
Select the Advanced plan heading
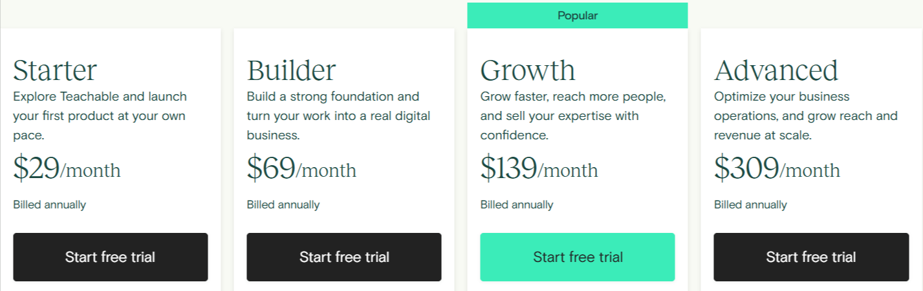point(776,70)
